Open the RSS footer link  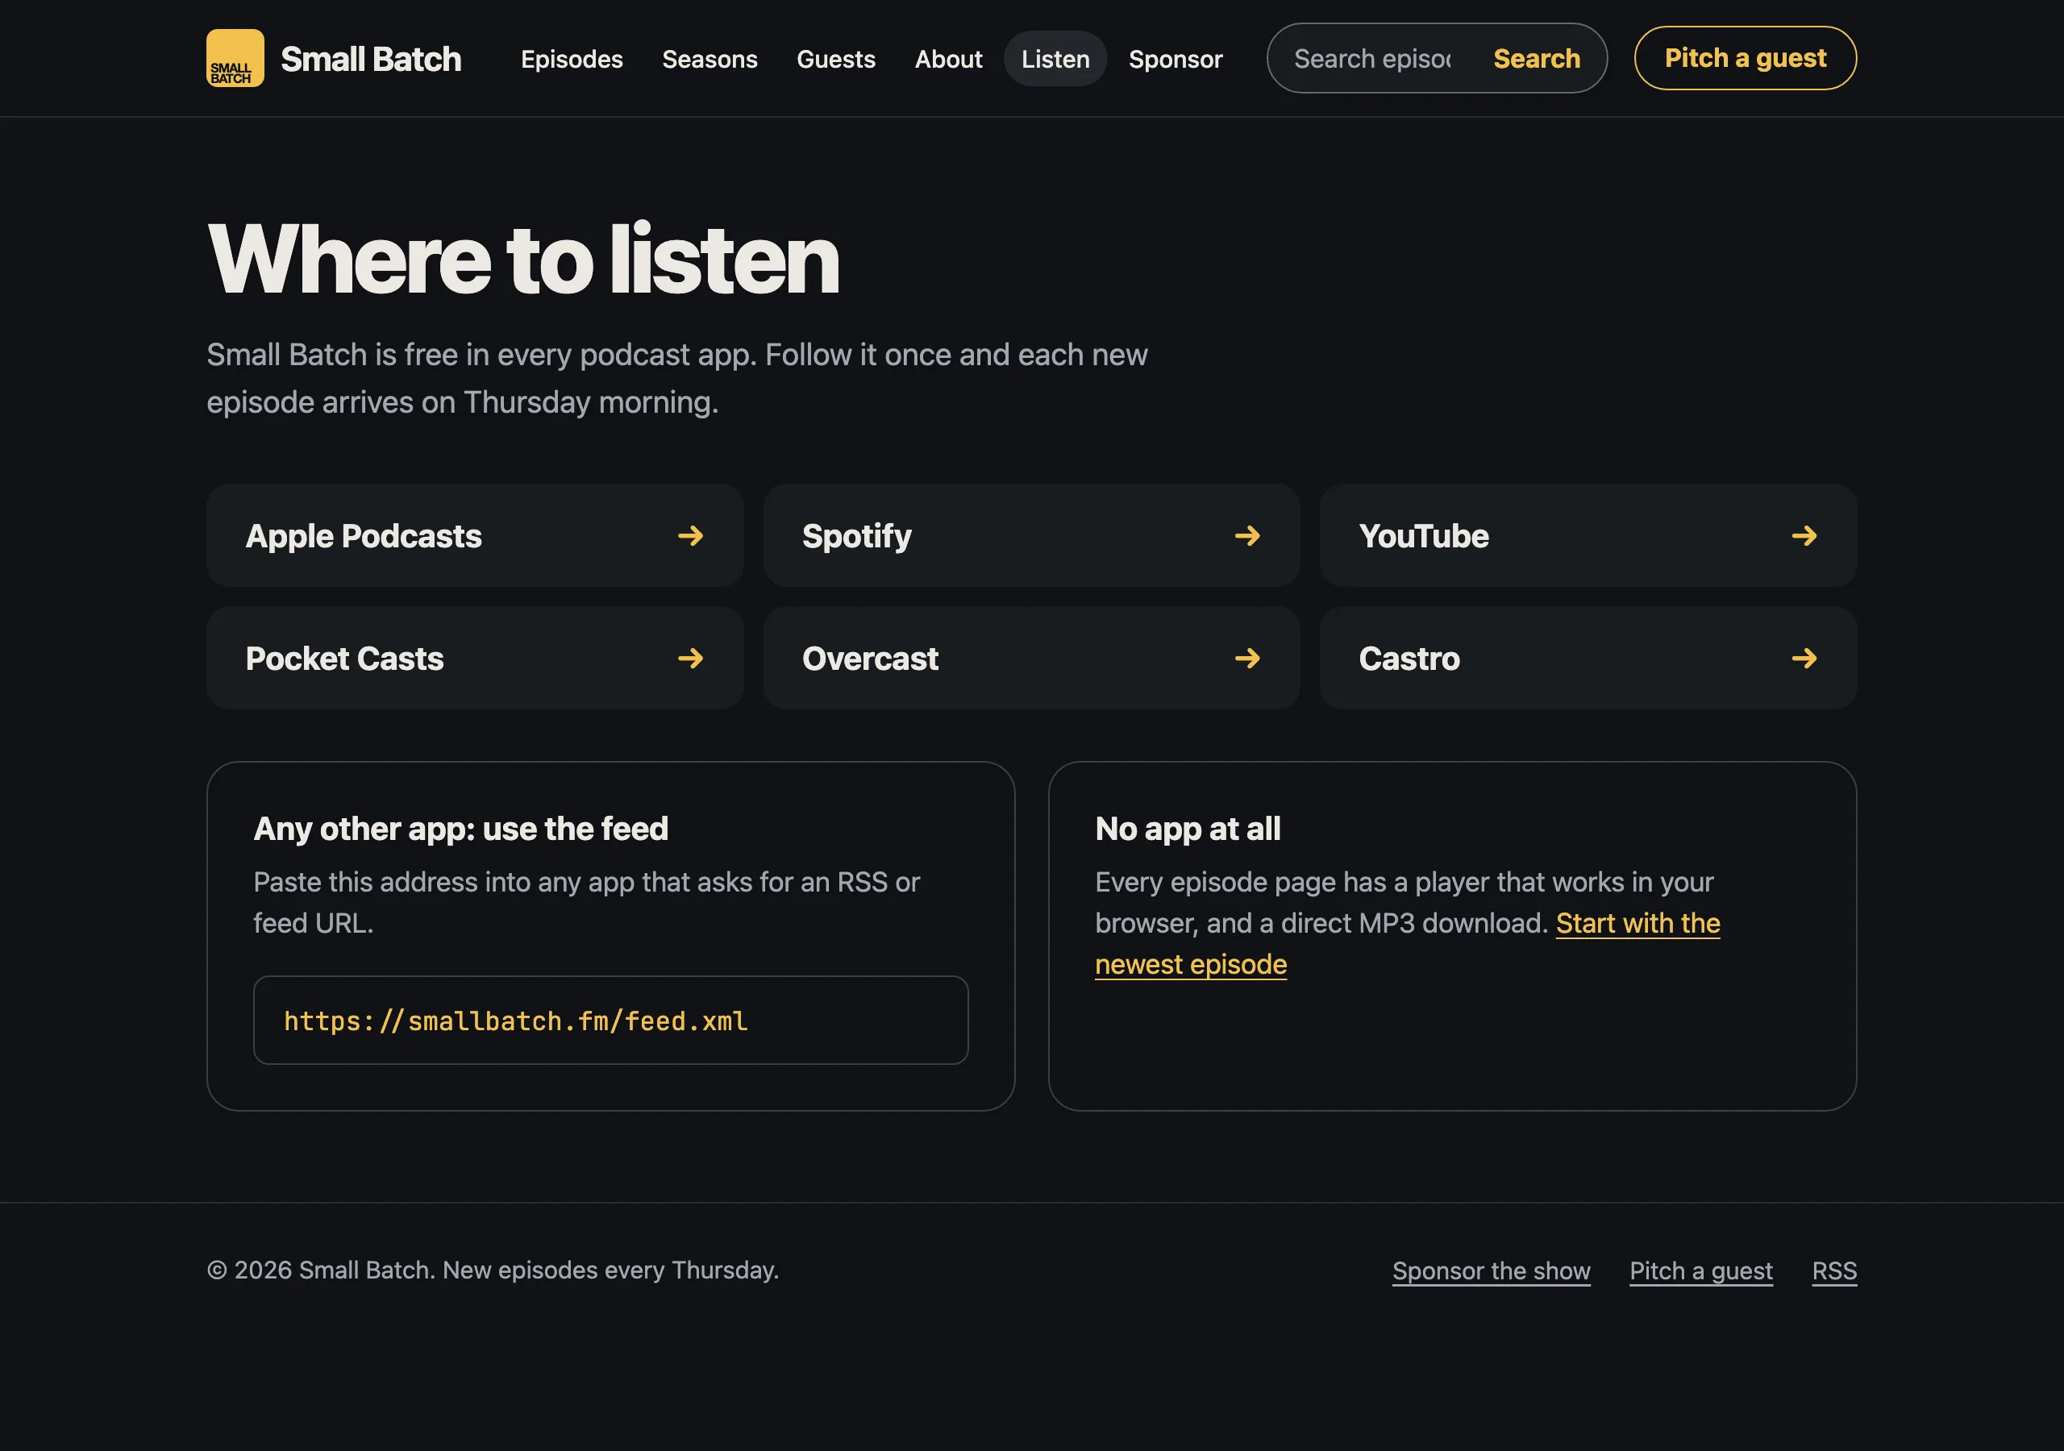1834,1270
